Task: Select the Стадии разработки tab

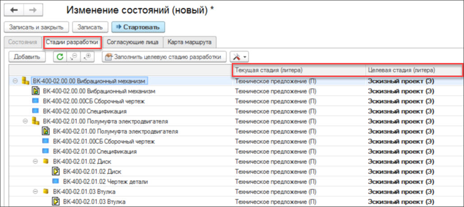Action: [72, 42]
